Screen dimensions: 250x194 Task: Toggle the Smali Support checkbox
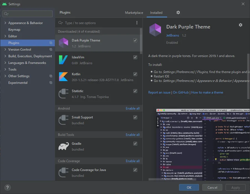pos(135,117)
